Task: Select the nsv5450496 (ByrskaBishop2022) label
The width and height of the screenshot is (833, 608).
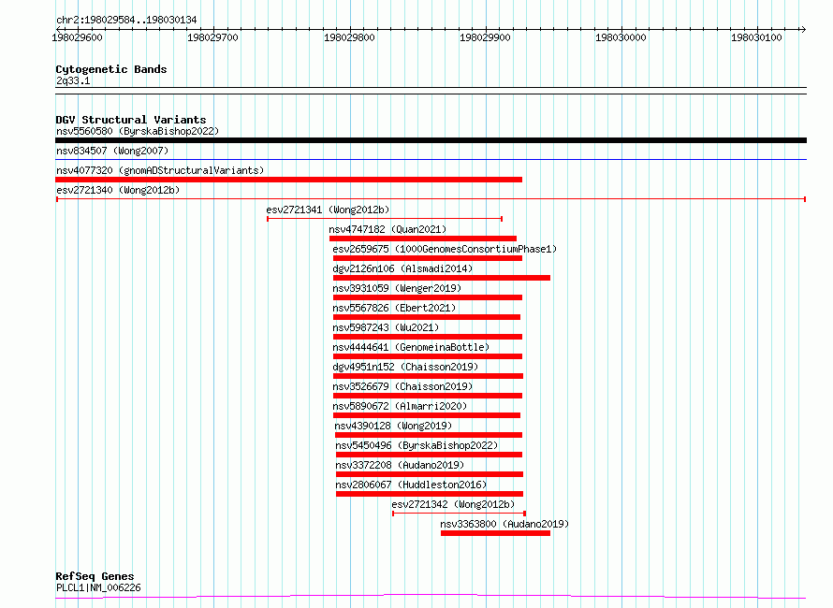Action: point(416,445)
